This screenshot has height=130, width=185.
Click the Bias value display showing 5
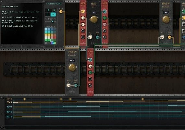click(x=94, y=12)
